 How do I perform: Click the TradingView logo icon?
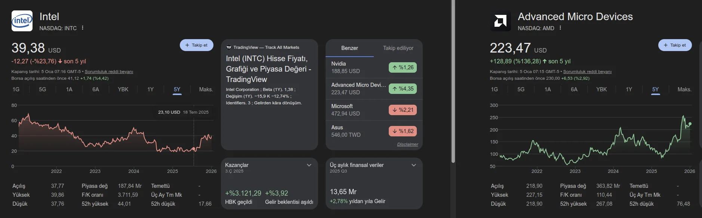point(229,47)
